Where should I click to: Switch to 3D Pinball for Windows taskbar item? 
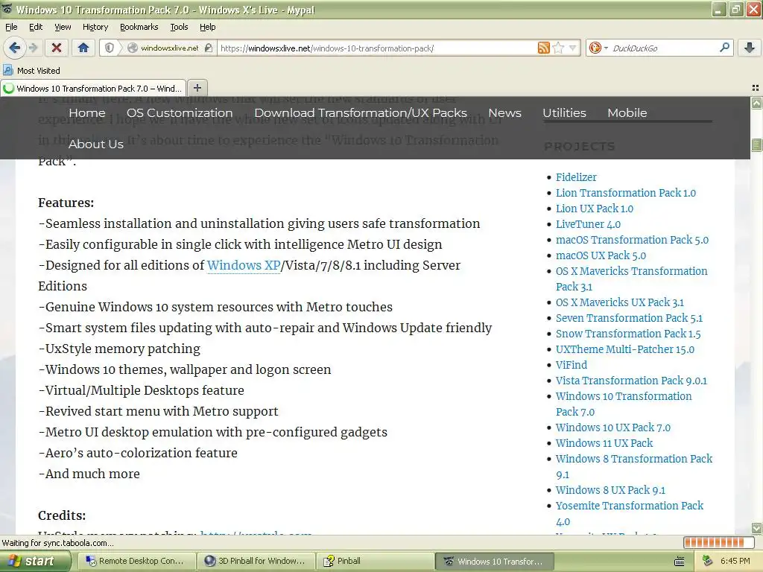[x=257, y=561]
